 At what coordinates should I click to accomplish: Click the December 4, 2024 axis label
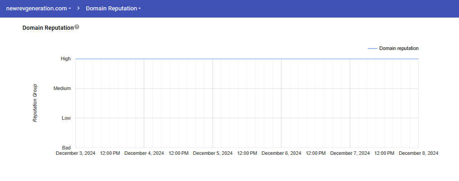144,154
